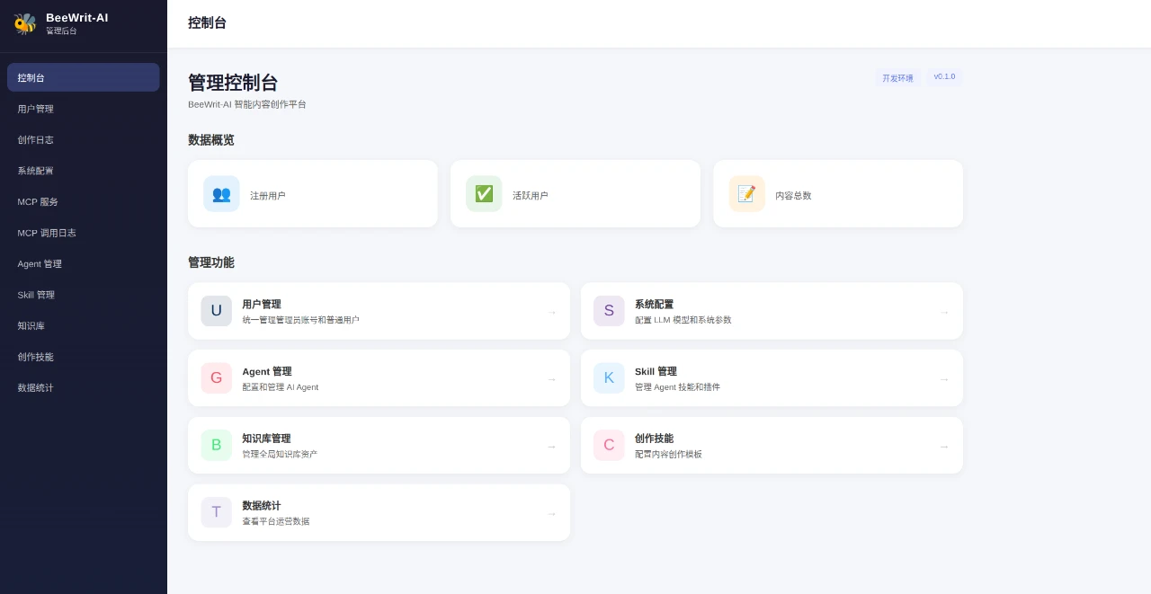1151x594 pixels.
Task: Click the 注册用户 label
Action: point(267,195)
